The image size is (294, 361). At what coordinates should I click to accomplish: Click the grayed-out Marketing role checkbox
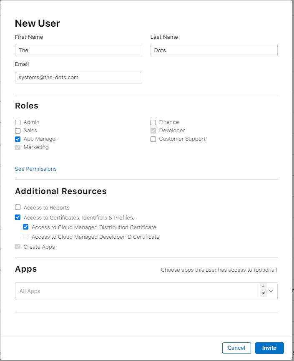click(18, 147)
